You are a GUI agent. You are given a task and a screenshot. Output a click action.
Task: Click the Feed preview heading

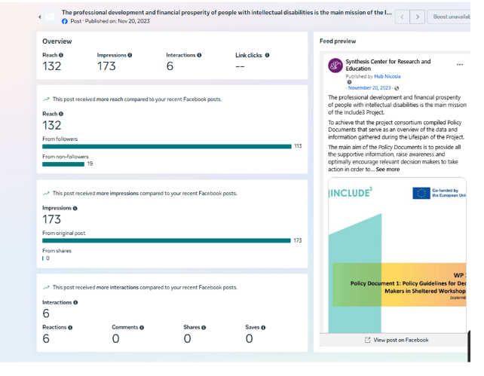[338, 41]
